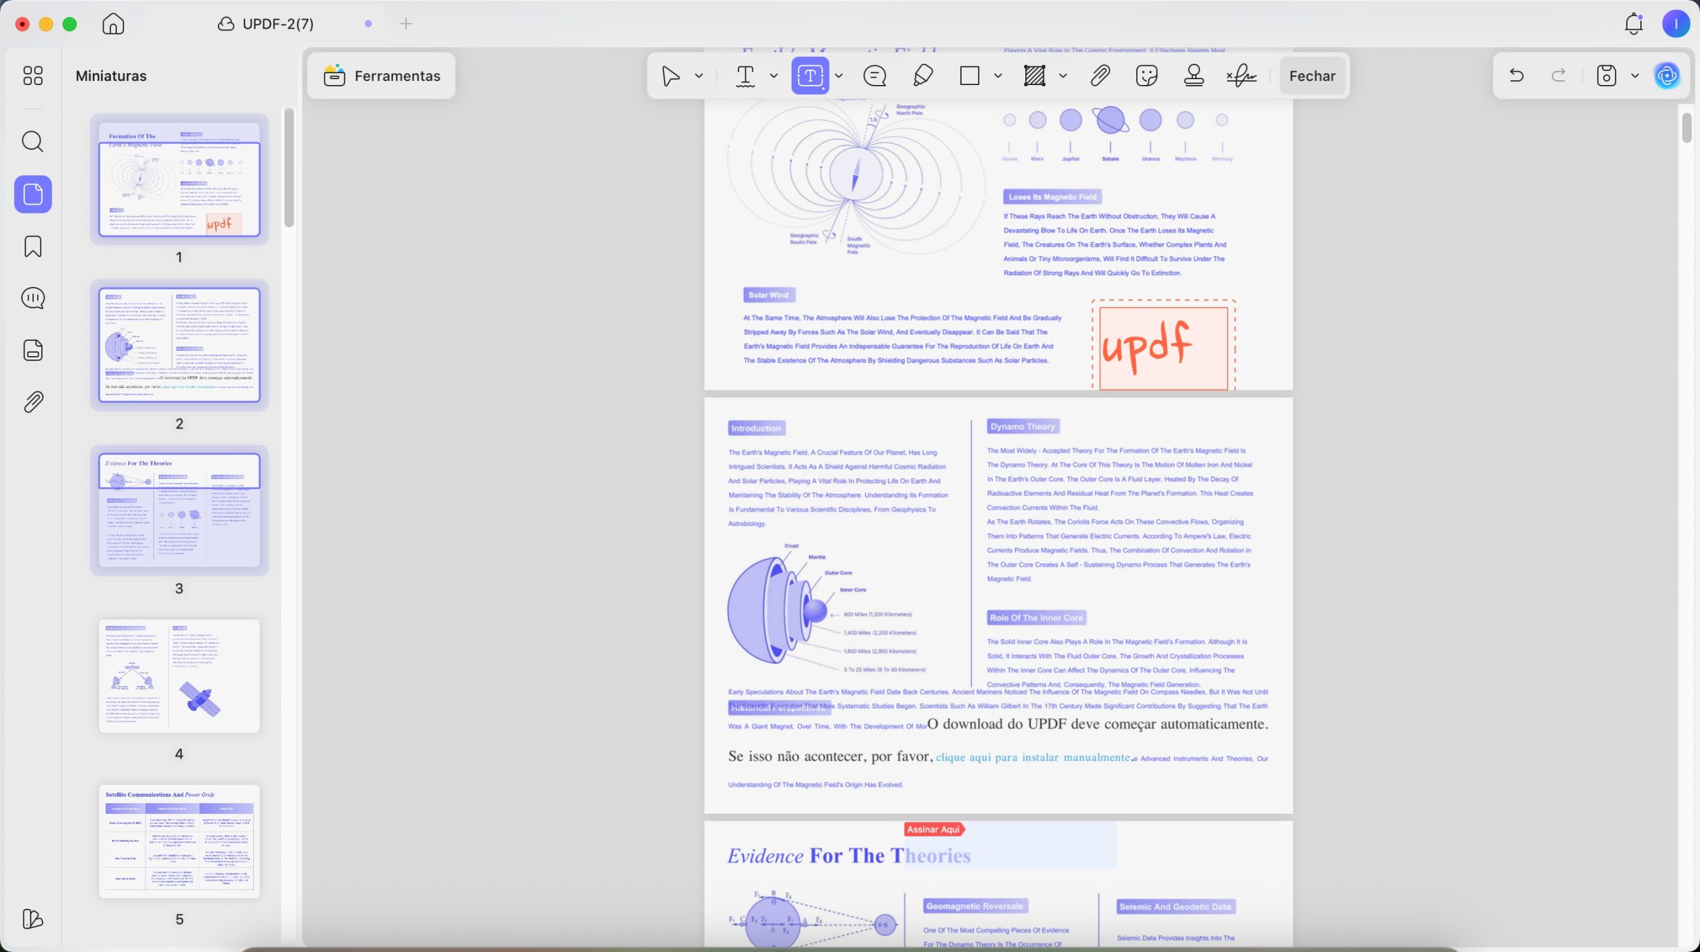Click the unsaved changes dot on tab
This screenshot has height=952, width=1700.
tap(368, 24)
